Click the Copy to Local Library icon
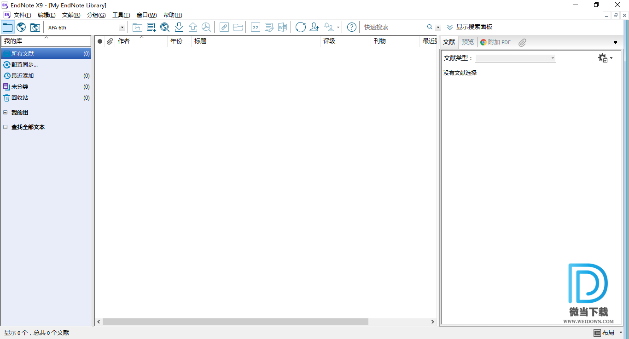 pyautogui.click(x=137, y=27)
